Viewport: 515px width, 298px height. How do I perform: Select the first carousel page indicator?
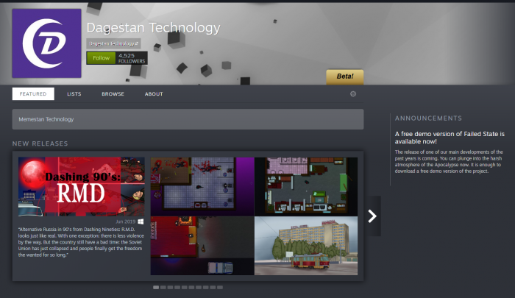156,288
